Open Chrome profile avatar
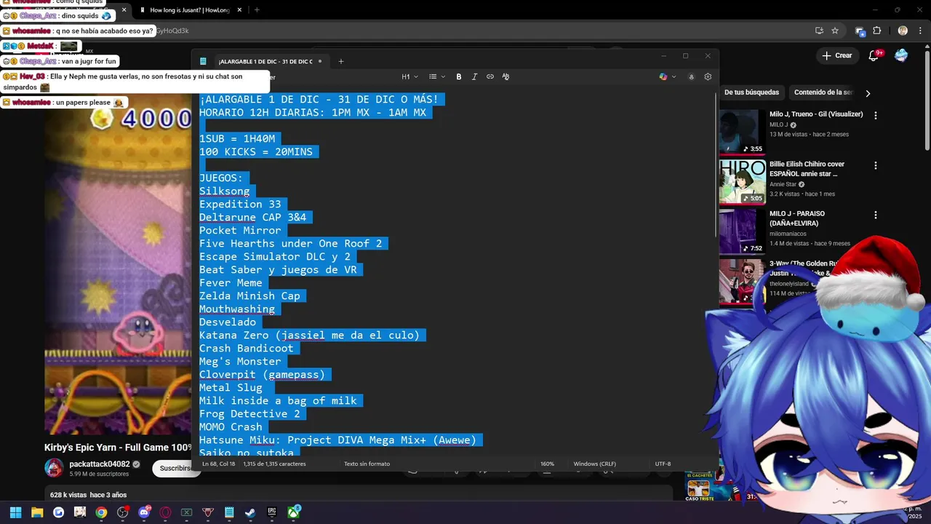 coord(903,31)
